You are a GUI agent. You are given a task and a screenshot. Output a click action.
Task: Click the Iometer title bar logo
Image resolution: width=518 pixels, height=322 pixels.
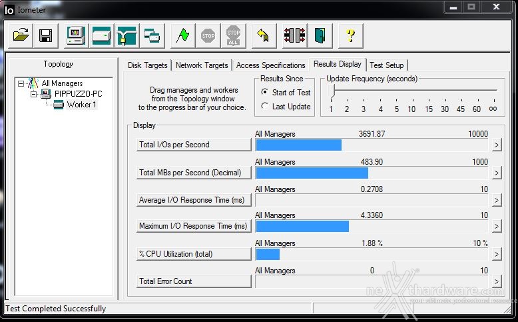[9, 10]
